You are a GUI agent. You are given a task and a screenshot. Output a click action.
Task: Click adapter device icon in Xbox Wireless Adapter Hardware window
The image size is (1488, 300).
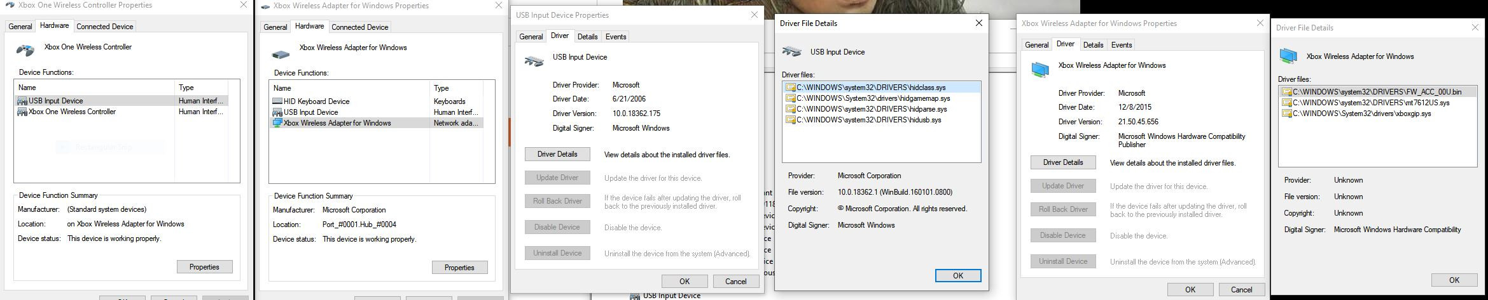280,54
